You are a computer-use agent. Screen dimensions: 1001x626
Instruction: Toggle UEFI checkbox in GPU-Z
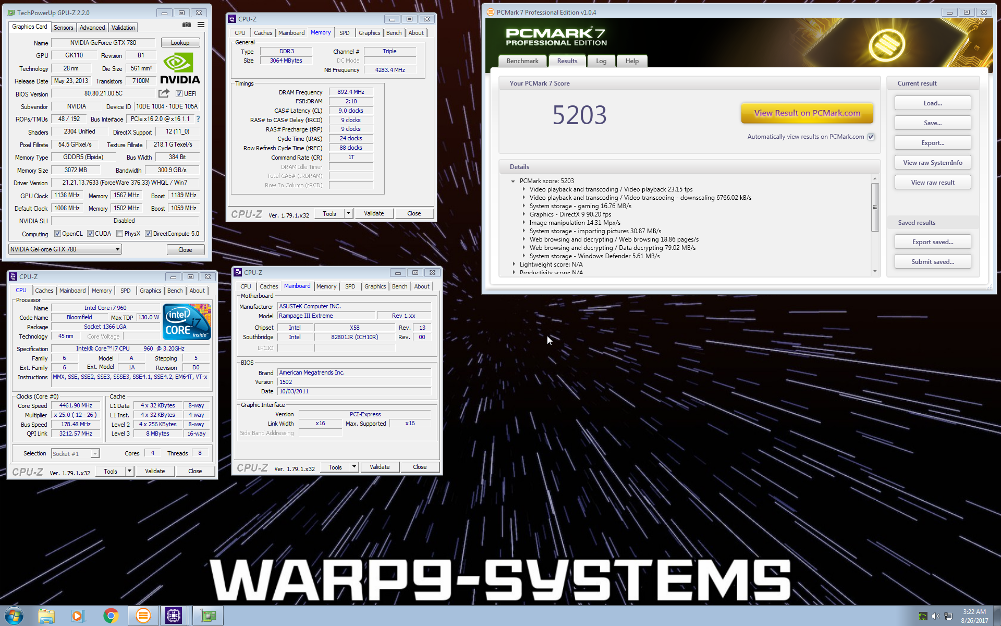(179, 94)
